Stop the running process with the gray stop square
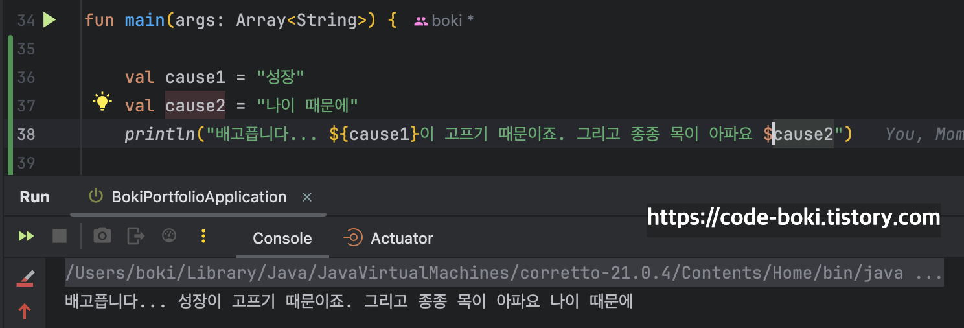 60,236
